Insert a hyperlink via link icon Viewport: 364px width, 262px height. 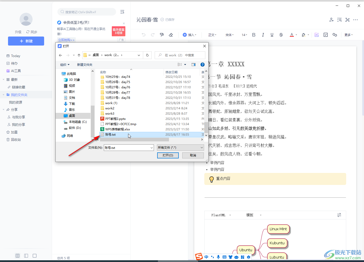click(335, 35)
